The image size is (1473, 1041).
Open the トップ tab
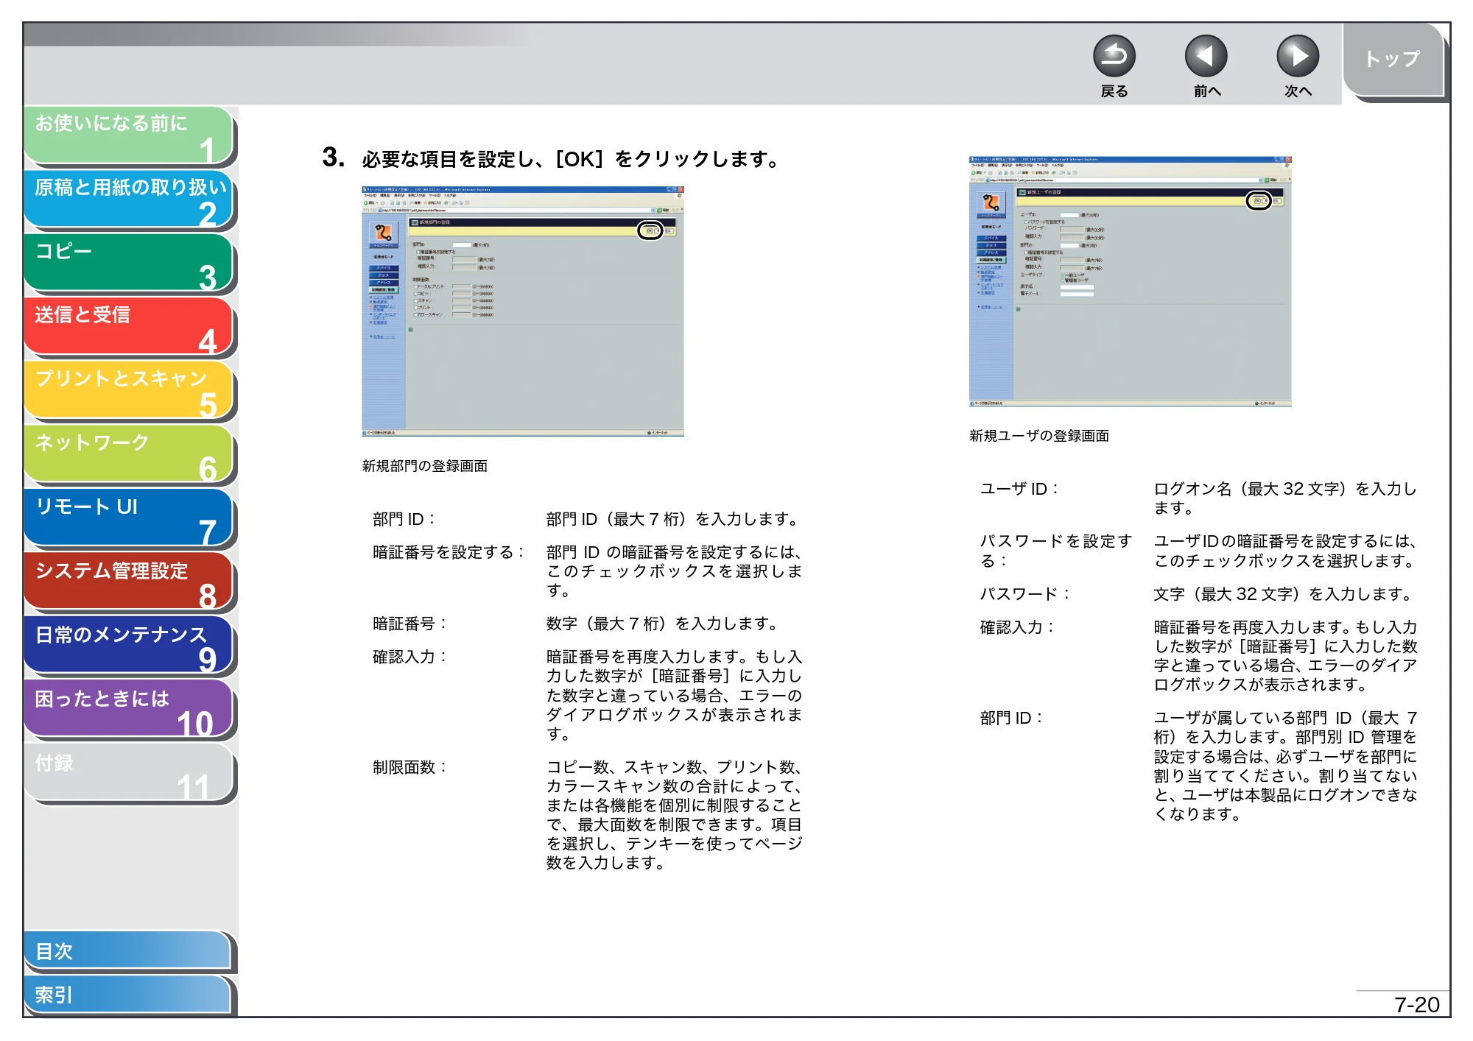pyautogui.click(x=1392, y=60)
